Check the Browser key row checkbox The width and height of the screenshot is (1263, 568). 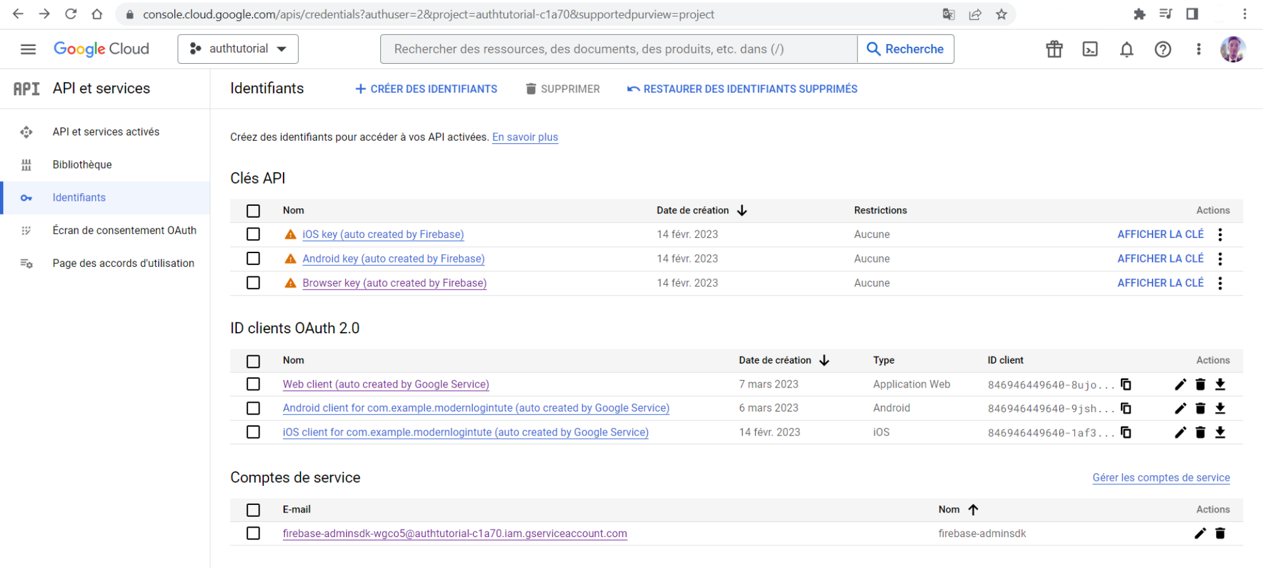coord(253,283)
